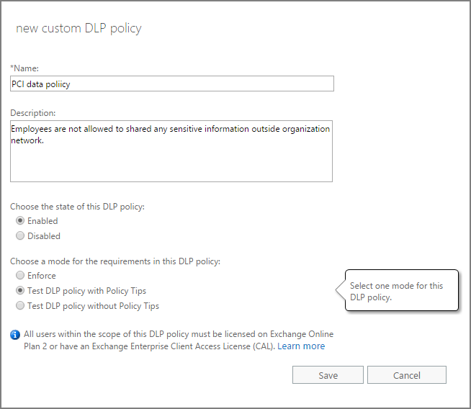Click 'Choose the state of this DLP policy' label
471x409 pixels.
pyautogui.click(x=78, y=207)
